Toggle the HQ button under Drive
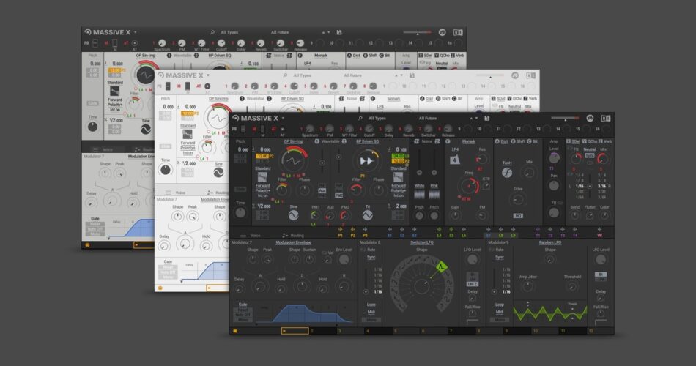The width and height of the screenshot is (696, 366). point(518,217)
